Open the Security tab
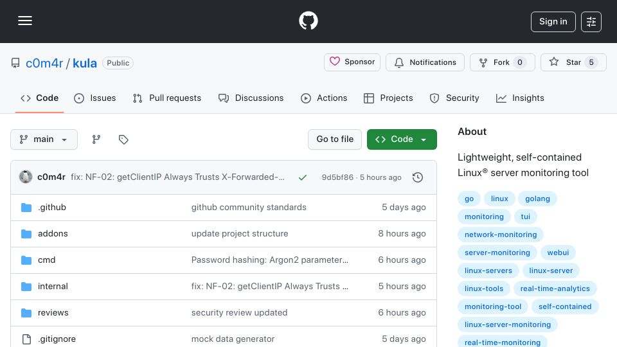The width and height of the screenshot is (617, 347). coord(454,98)
